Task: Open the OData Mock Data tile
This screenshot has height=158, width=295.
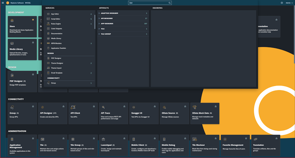Action: [x=205, y=113]
